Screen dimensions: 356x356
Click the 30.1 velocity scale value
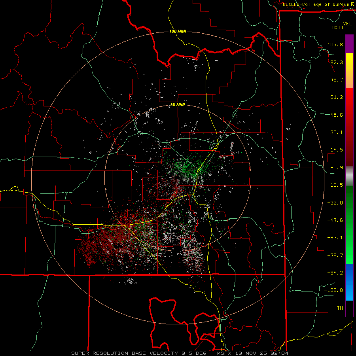pyautogui.click(x=337, y=133)
